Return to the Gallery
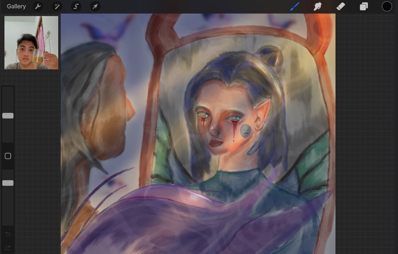Viewport: 398px width, 254px height. pos(16,6)
